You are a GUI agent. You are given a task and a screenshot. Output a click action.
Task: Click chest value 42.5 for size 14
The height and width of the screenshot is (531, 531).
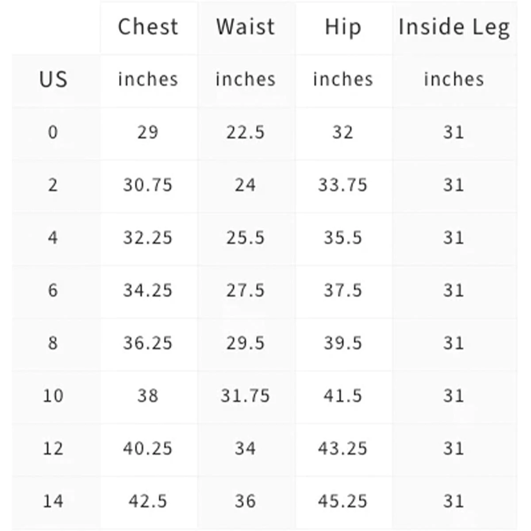pyautogui.click(x=148, y=501)
